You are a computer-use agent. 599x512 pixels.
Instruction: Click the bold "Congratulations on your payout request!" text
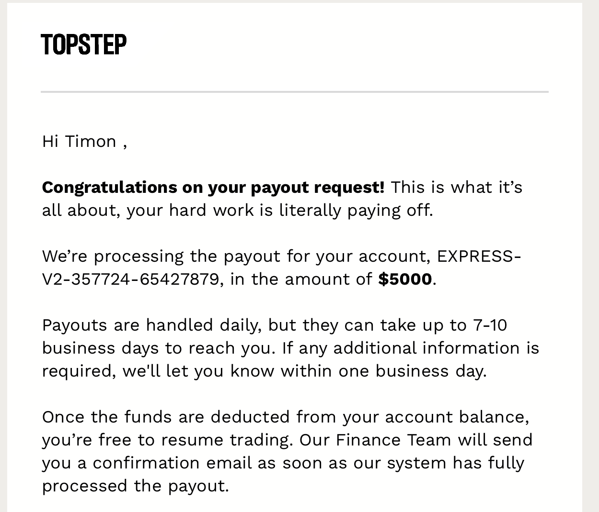(213, 187)
